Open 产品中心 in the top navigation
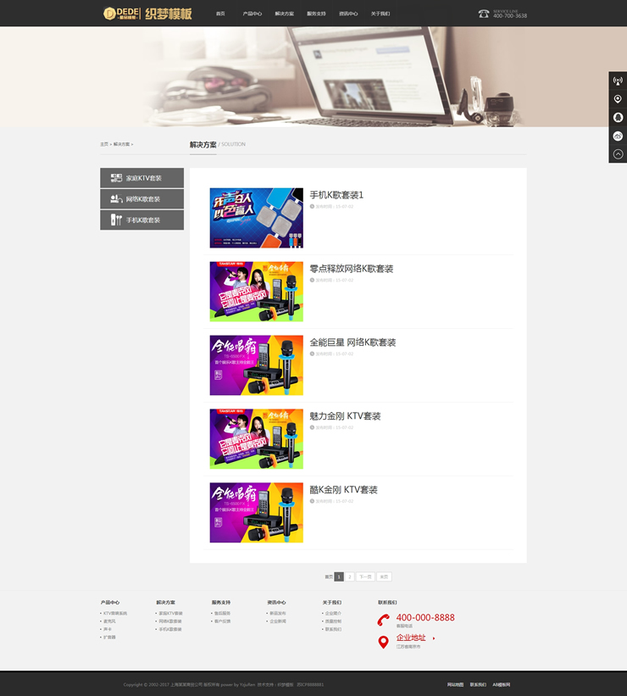Screen dimensions: 627x696 (252, 14)
